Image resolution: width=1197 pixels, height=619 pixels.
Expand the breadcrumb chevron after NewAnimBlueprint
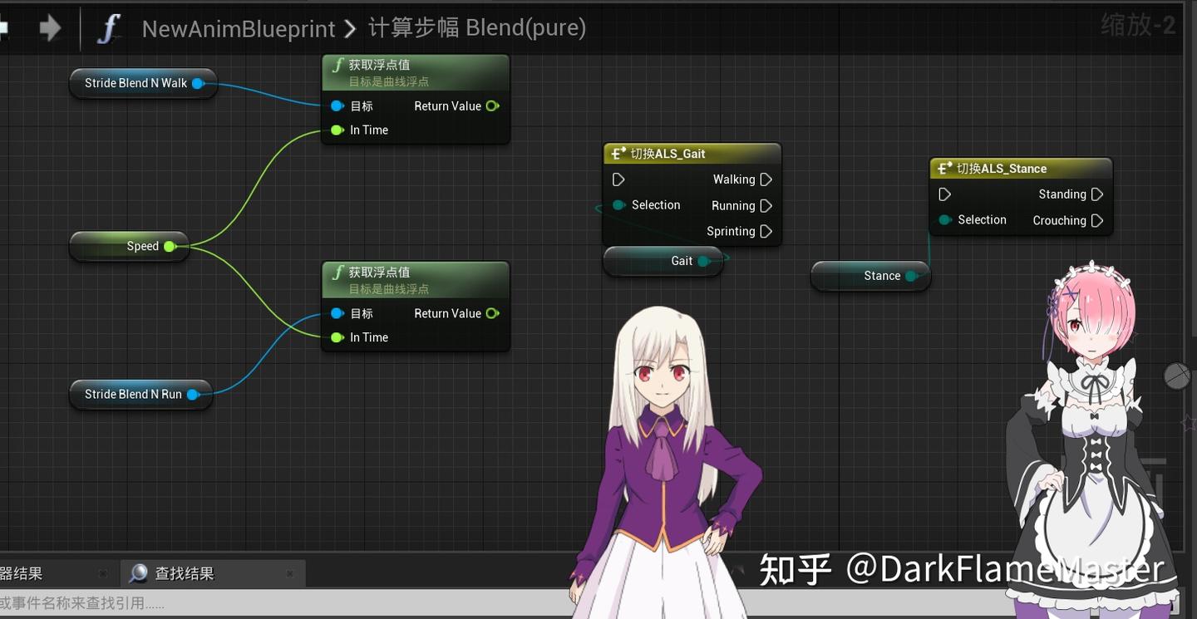point(350,29)
